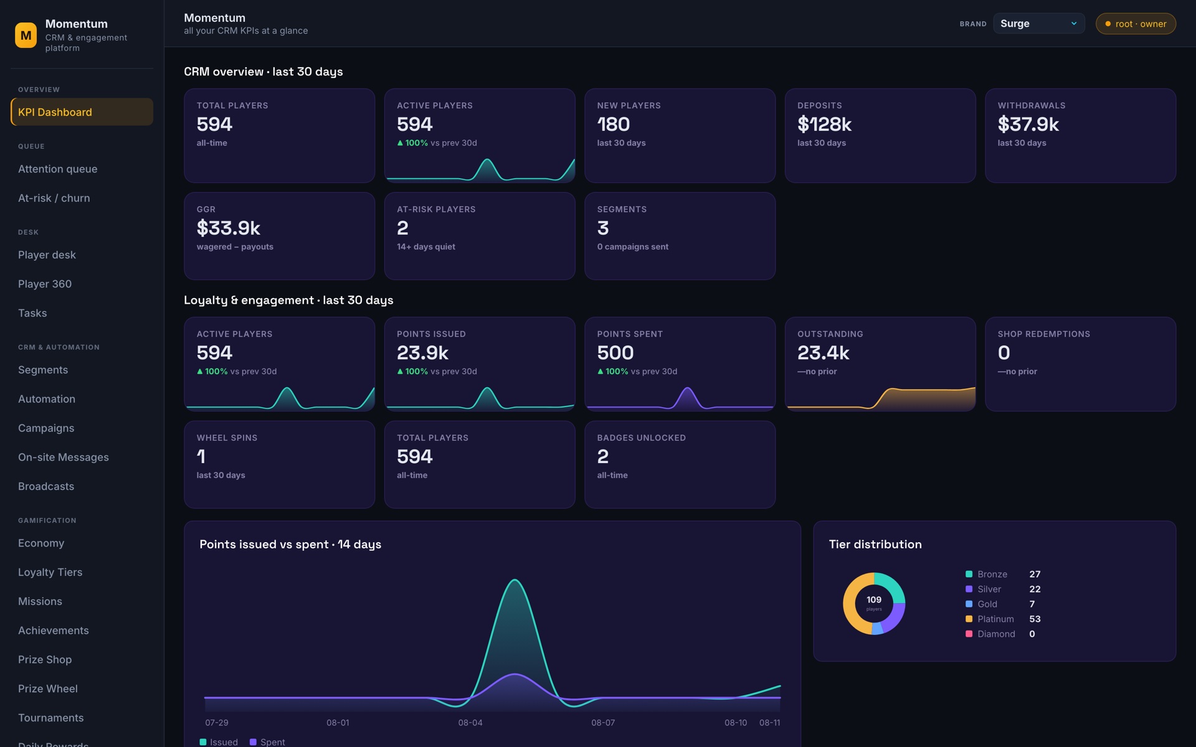
Task: Click the first Total Players card showing all-time
Action: coord(279,136)
